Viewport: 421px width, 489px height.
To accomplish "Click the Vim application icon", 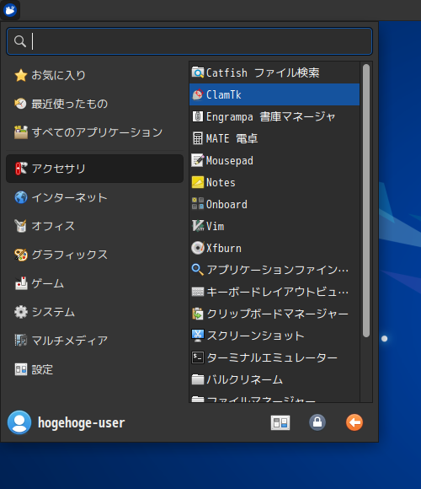I will point(197,226).
